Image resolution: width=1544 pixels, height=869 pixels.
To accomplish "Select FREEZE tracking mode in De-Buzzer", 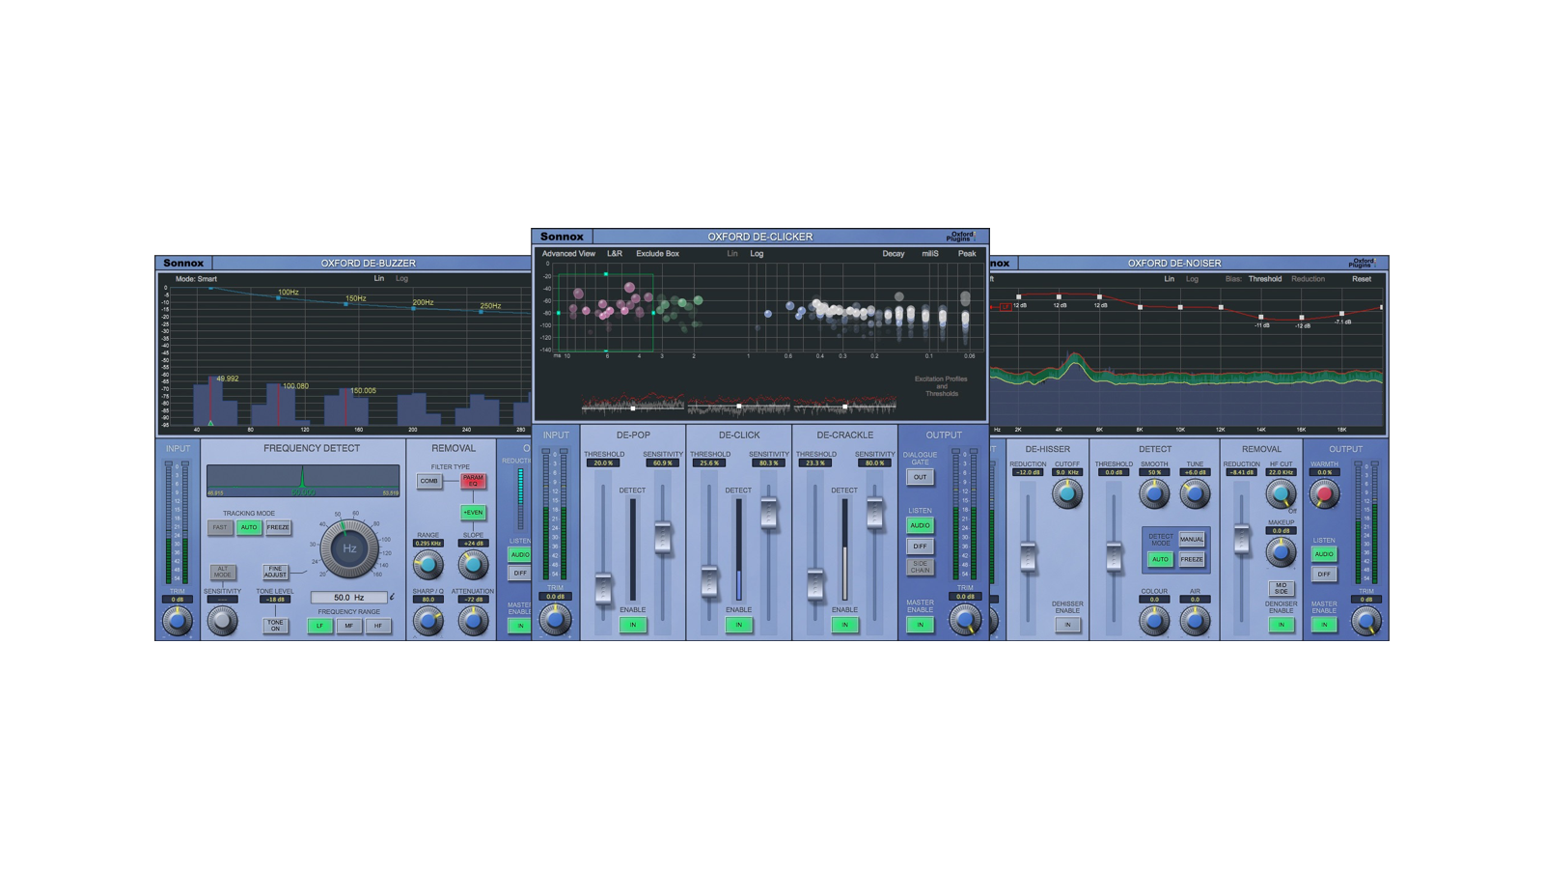I will click(278, 528).
